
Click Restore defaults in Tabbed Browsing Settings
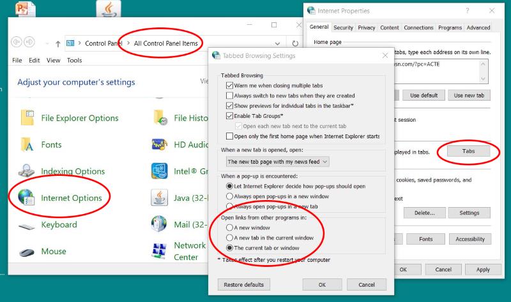pos(244,284)
